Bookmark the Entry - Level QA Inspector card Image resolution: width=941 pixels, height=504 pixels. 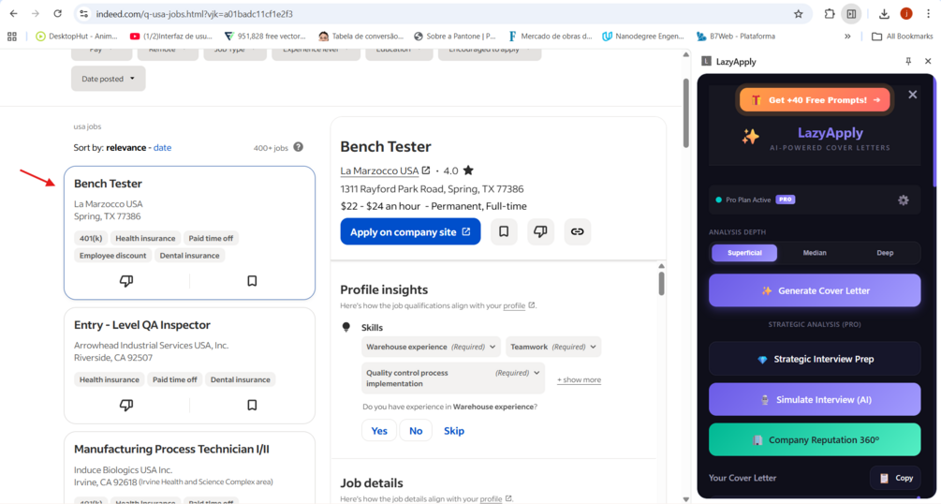(x=252, y=405)
